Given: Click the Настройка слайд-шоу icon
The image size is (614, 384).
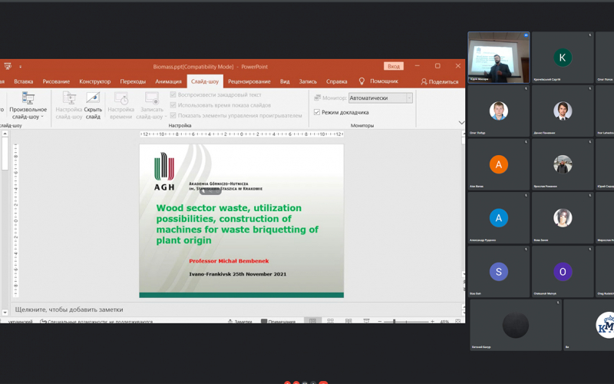Looking at the screenshot, I should [x=69, y=98].
